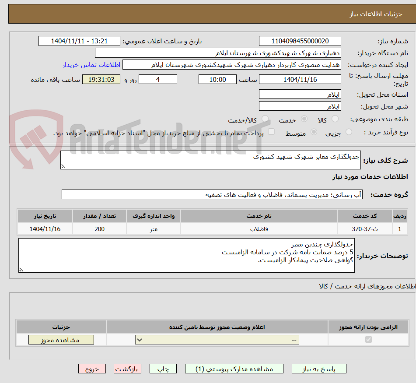
Task: Select the متوسط purchase type radio
Action: 314,132
